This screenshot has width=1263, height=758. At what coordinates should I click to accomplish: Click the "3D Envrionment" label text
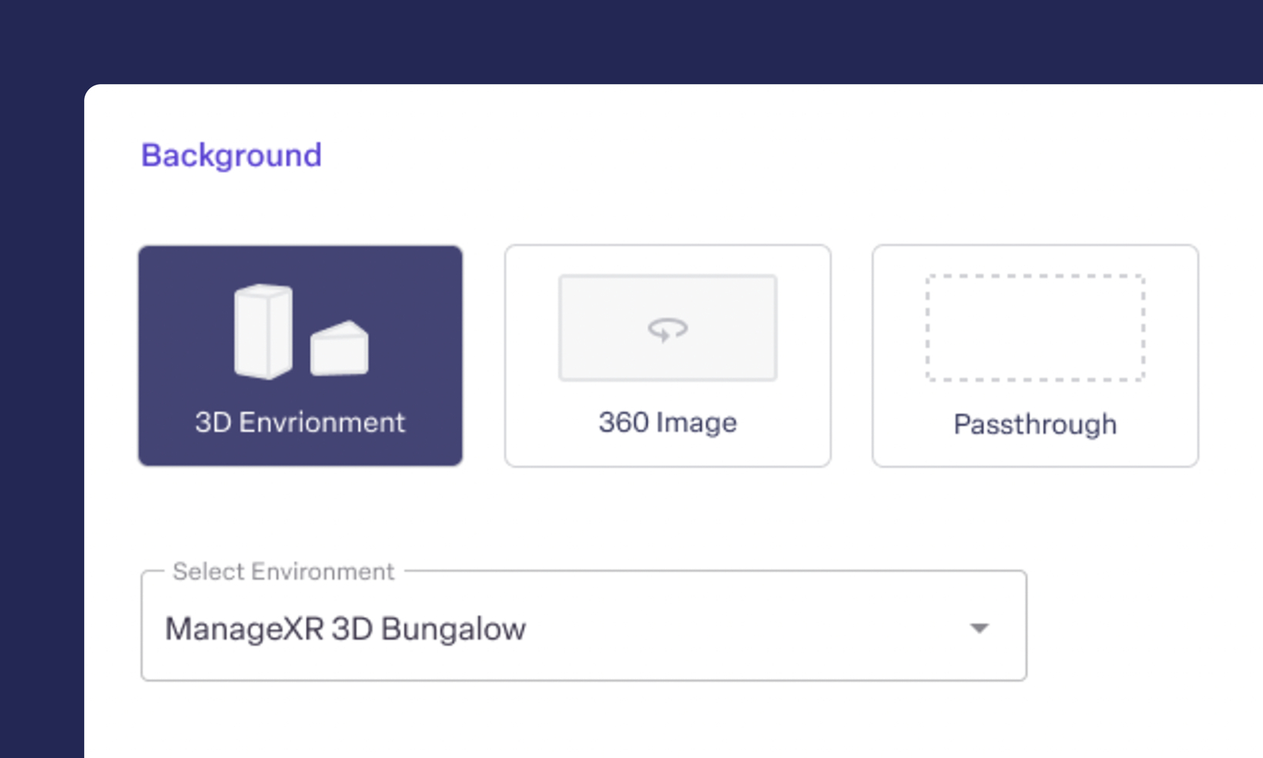point(300,422)
